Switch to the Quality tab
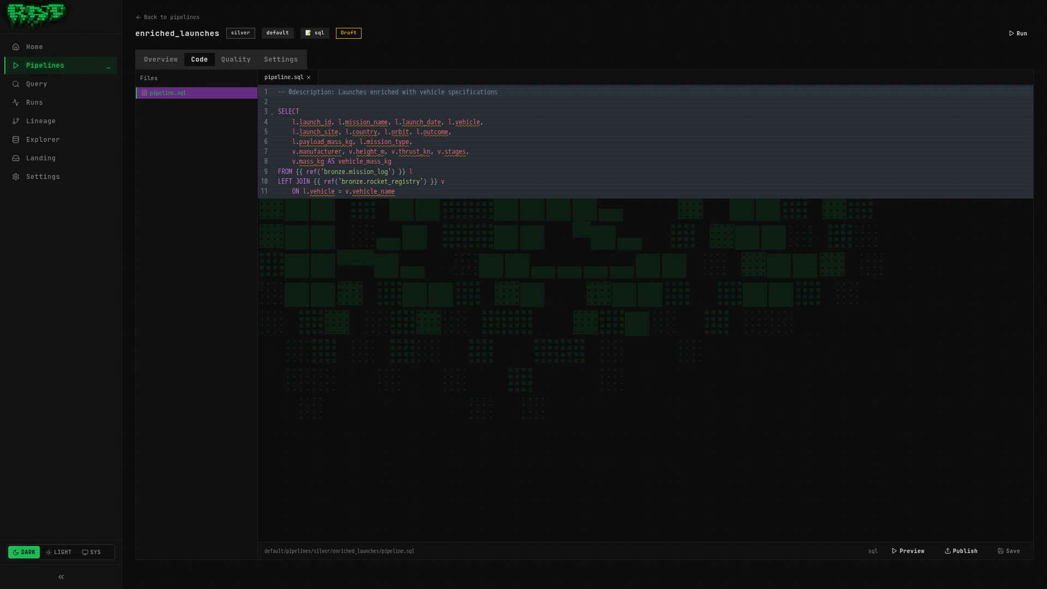 tap(236, 59)
